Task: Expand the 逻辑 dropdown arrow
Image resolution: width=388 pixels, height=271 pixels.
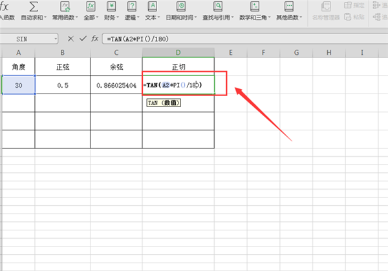Action: (x=138, y=17)
